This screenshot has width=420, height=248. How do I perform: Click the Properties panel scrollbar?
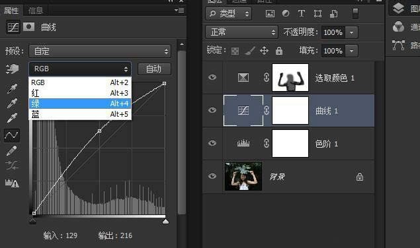[182, 132]
